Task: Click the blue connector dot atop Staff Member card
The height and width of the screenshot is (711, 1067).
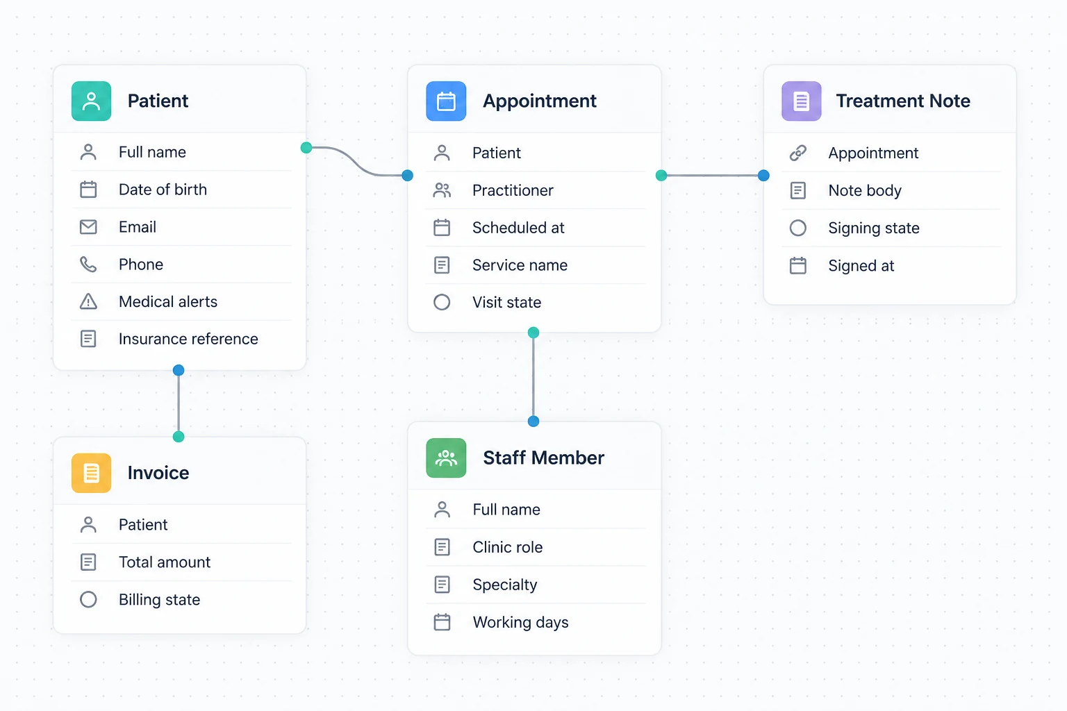Action: tap(533, 421)
